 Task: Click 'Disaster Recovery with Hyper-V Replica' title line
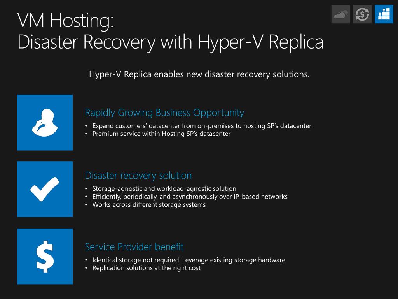[x=170, y=42]
